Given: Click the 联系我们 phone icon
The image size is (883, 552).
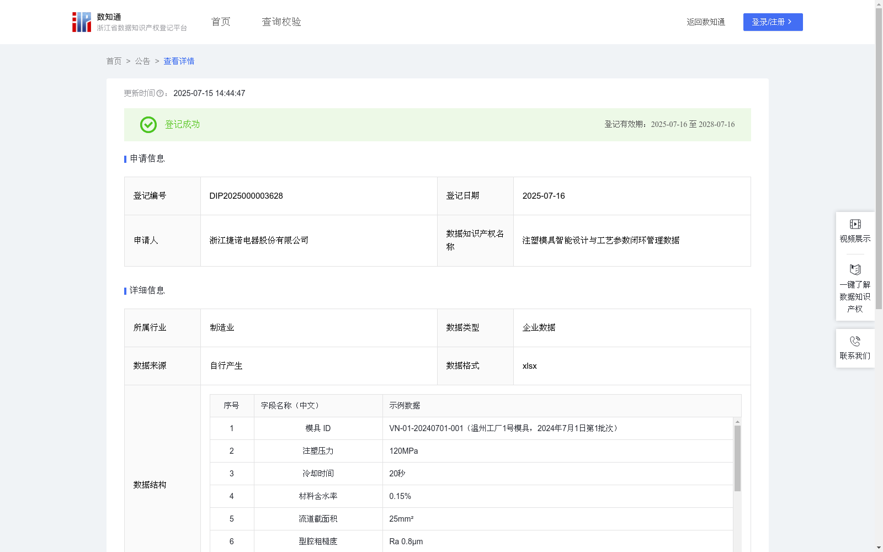Looking at the screenshot, I should coord(855,341).
